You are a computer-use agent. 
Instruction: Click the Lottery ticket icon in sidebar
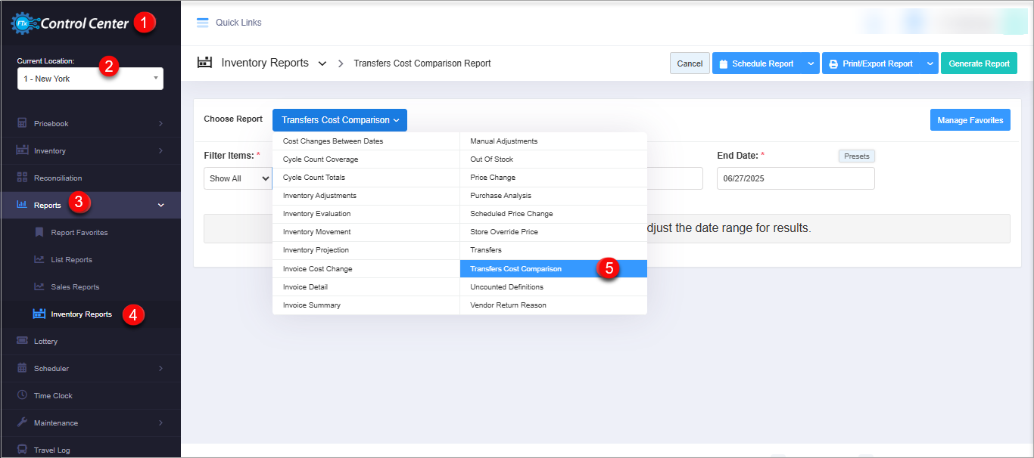(x=22, y=341)
